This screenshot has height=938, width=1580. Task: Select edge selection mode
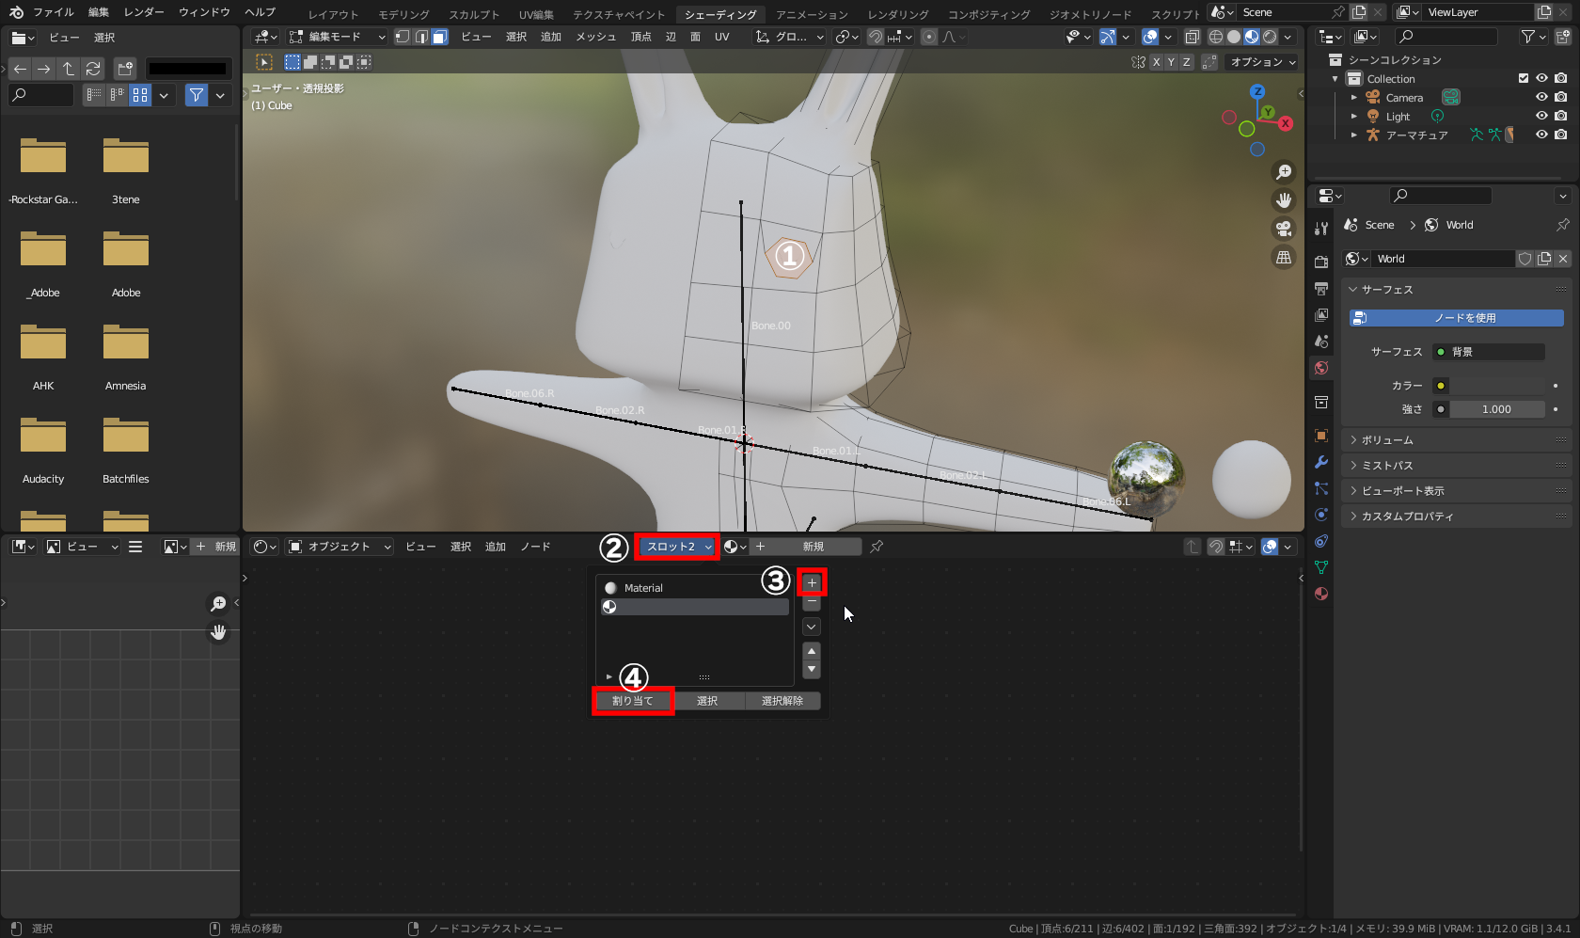click(x=421, y=37)
